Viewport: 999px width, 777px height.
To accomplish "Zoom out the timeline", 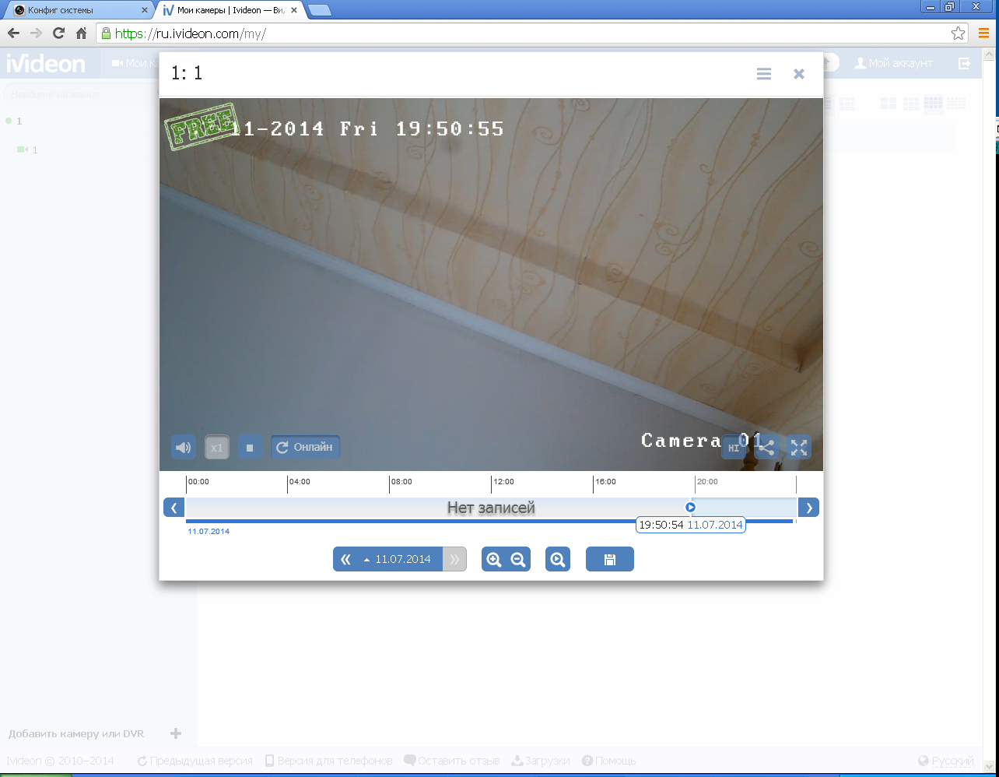I will pyautogui.click(x=518, y=559).
